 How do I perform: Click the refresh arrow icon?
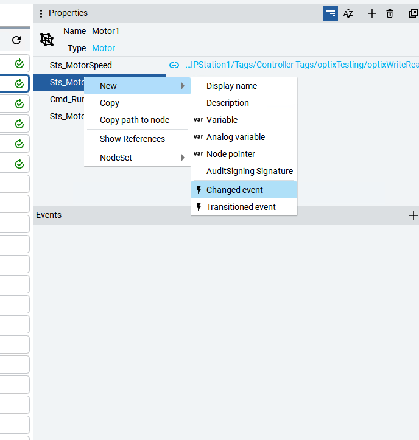click(x=16, y=40)
